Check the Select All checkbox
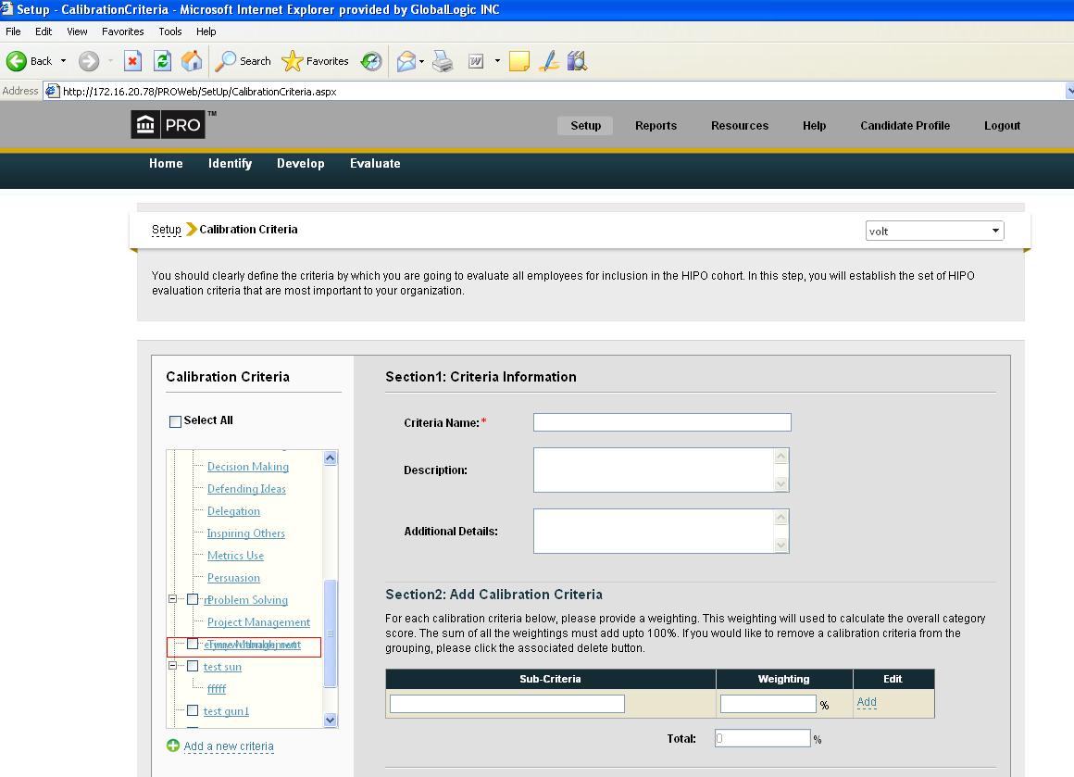The height and width of the screenshot is (777, 1074). pyautogui.click(x=175, y=421)
